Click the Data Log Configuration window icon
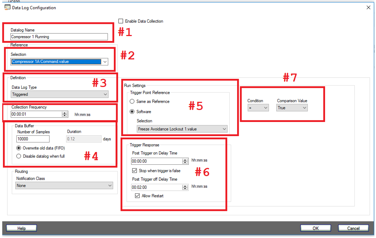The width and height of the screenshot is (376, 238). click(7, 7)
